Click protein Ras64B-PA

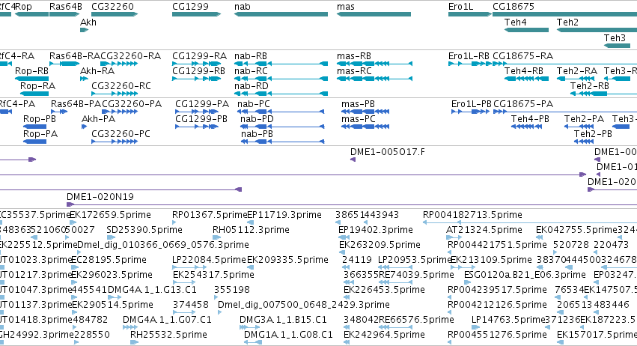[59, 112]
